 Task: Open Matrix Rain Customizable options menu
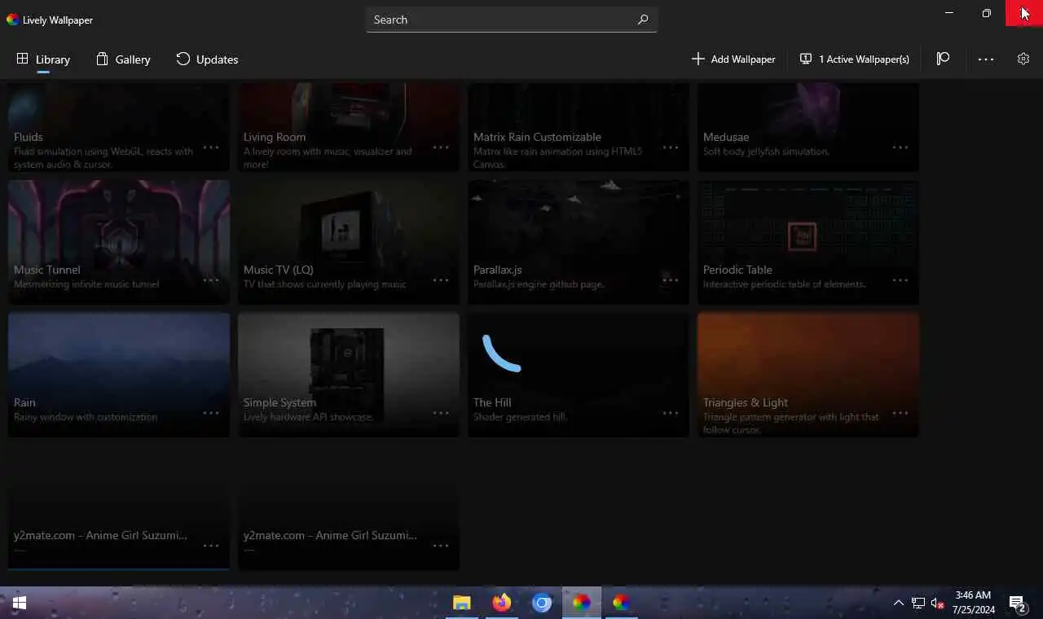(x=671, y=147)
